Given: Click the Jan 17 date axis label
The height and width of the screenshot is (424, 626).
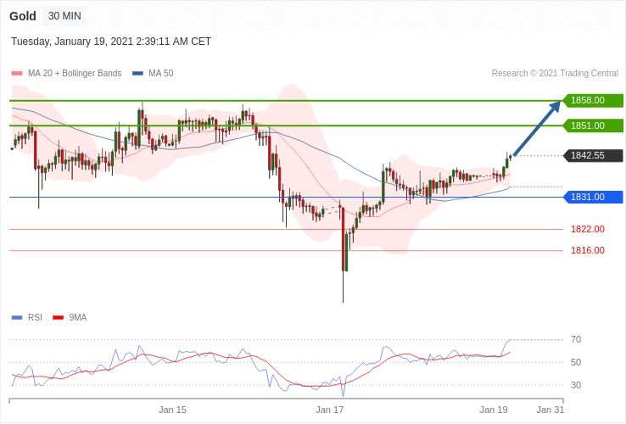Looking at the screenshot, I should coord(330,410).
